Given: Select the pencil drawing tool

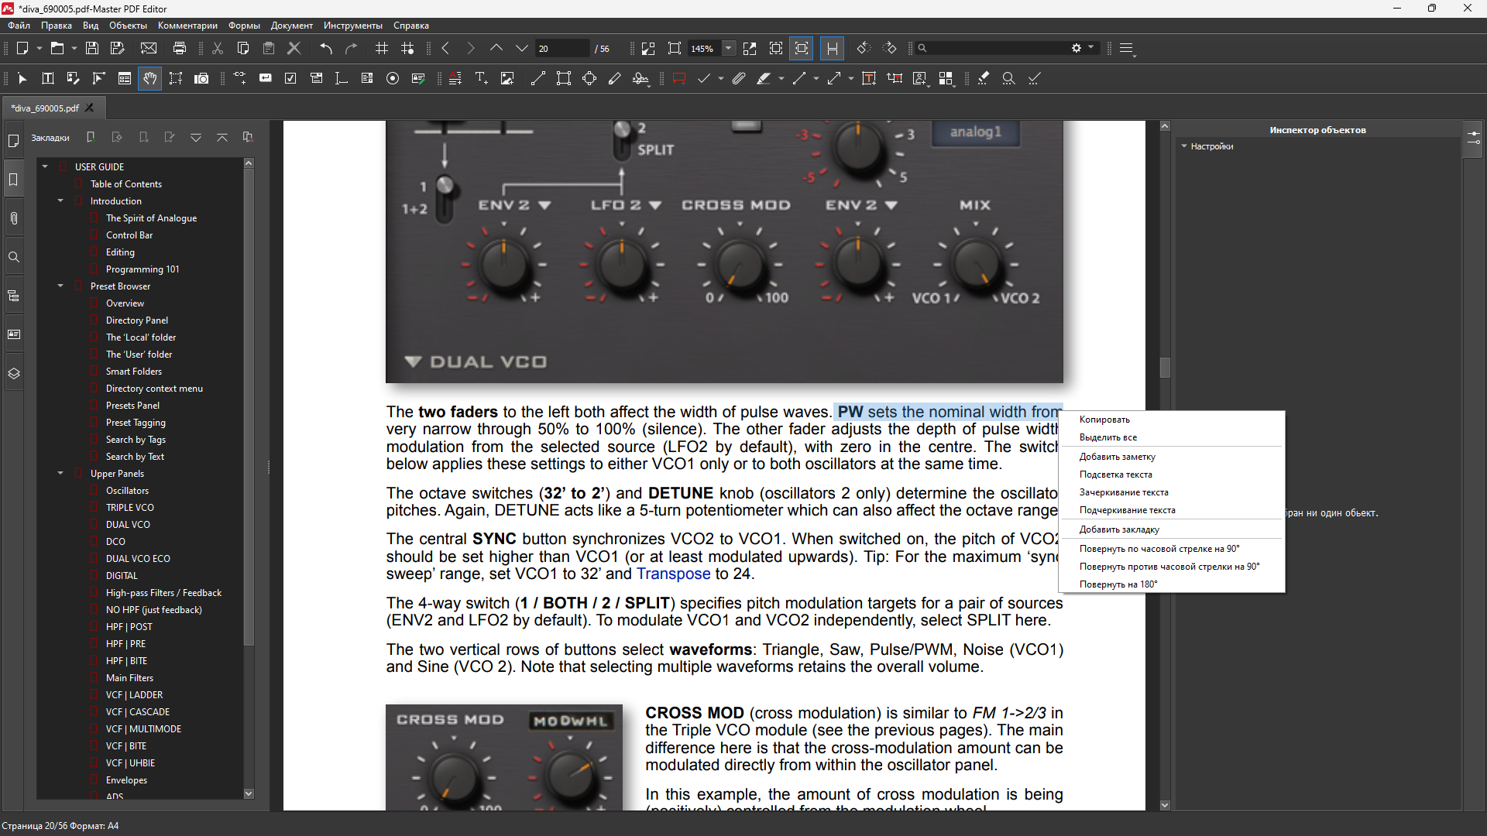Looking at the screenshot, I should point(615,78).
